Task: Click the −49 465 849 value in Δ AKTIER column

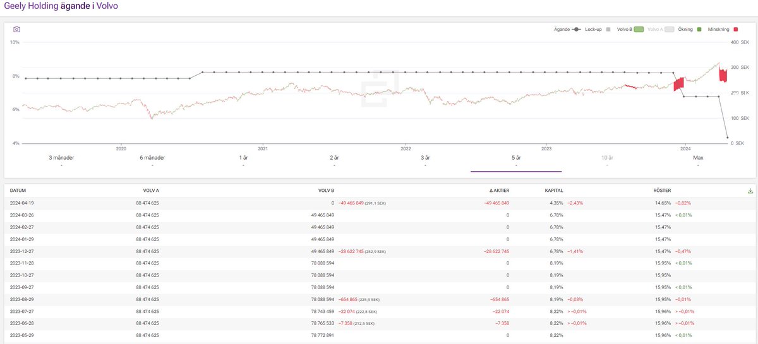Action: [x=496, y=203]
